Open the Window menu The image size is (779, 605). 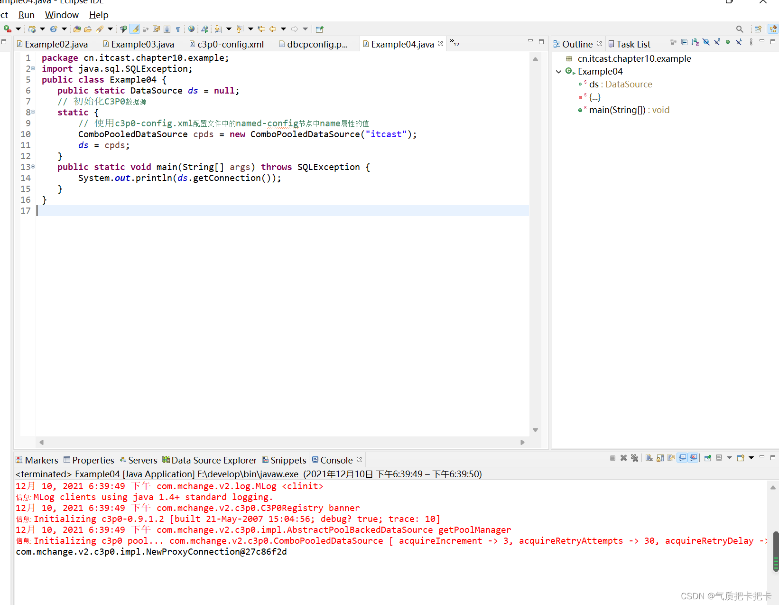tap(62, 15)
